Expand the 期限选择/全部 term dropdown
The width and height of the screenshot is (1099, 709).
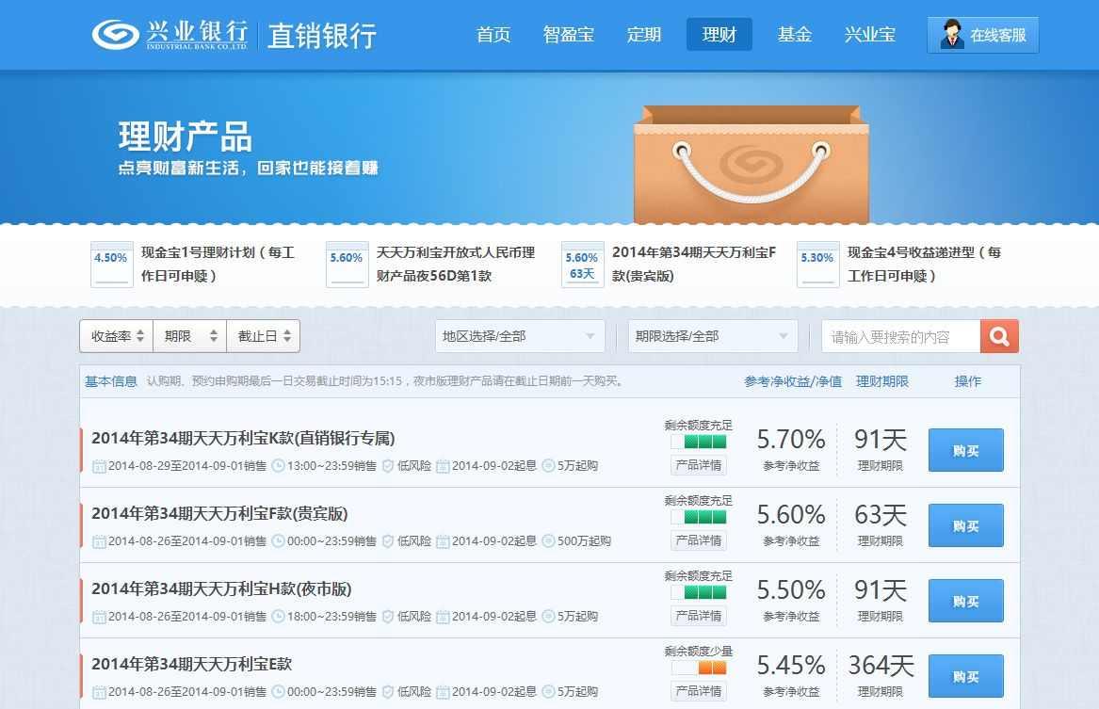click(x=713, y=336)
